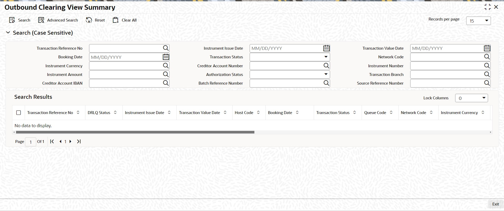The height and width of the screenshot is (211, 504).
Task: Go to last page of results
Action: coord(79,141)
